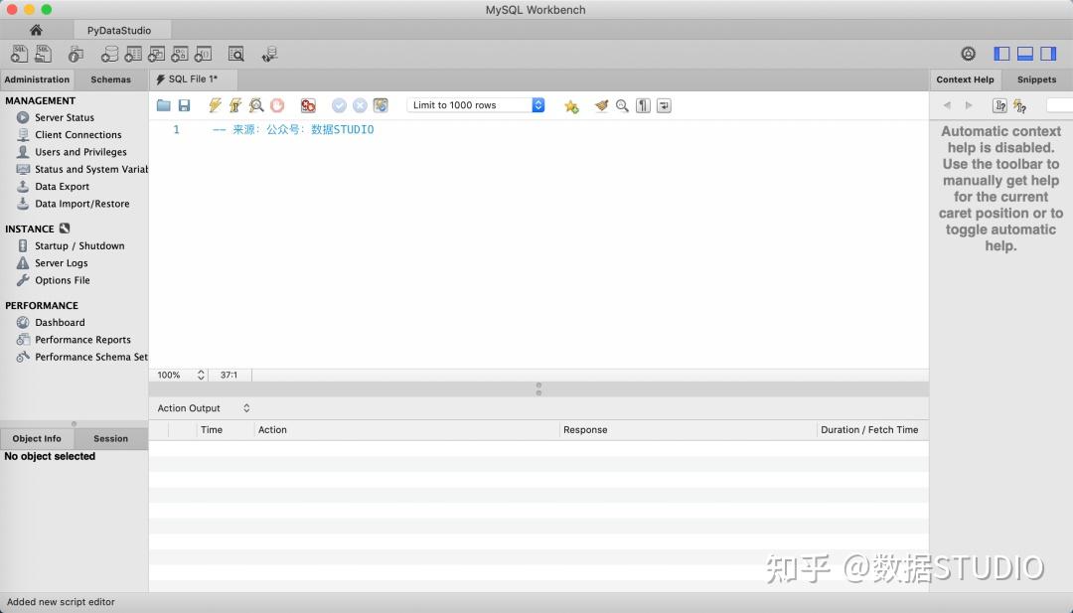
Task: Go back in context help history
Action: pyautogui.click(x=947, y=105)
